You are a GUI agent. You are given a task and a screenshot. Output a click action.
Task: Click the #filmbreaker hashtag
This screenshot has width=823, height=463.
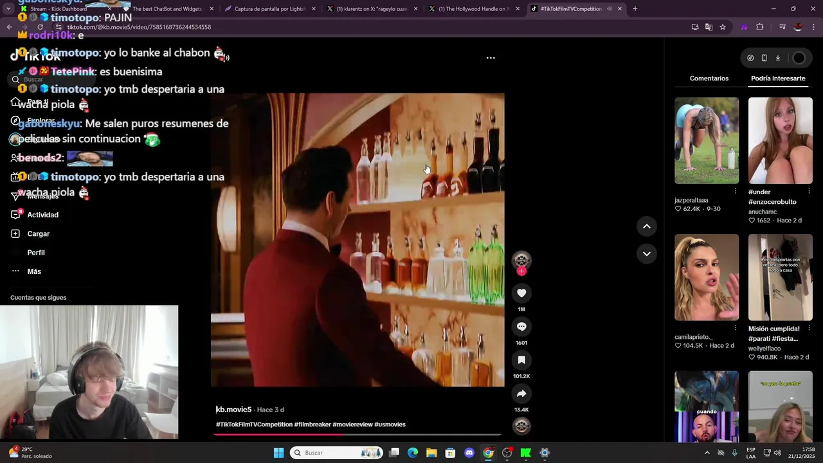pos(312,424)
